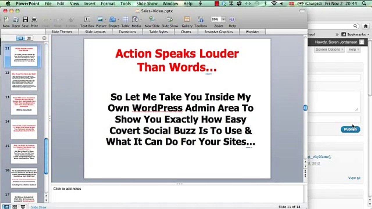Image resolution: width=372 pixels, height=209 pixels.
Task: Save the presentation with the Save icon
Action: click(x=25, y=20)
